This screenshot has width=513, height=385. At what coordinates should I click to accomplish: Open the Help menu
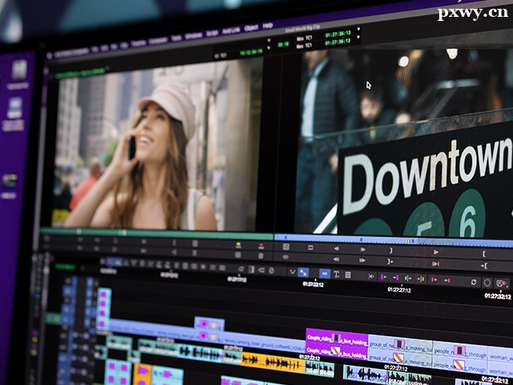pos(268,26)
